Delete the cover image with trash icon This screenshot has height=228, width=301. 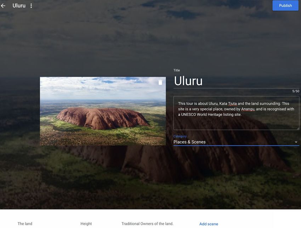tap(160, 82)
